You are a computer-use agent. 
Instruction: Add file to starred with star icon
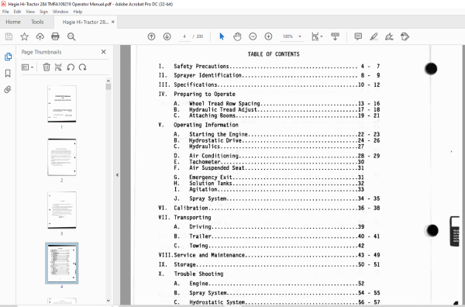coord(24,36)
